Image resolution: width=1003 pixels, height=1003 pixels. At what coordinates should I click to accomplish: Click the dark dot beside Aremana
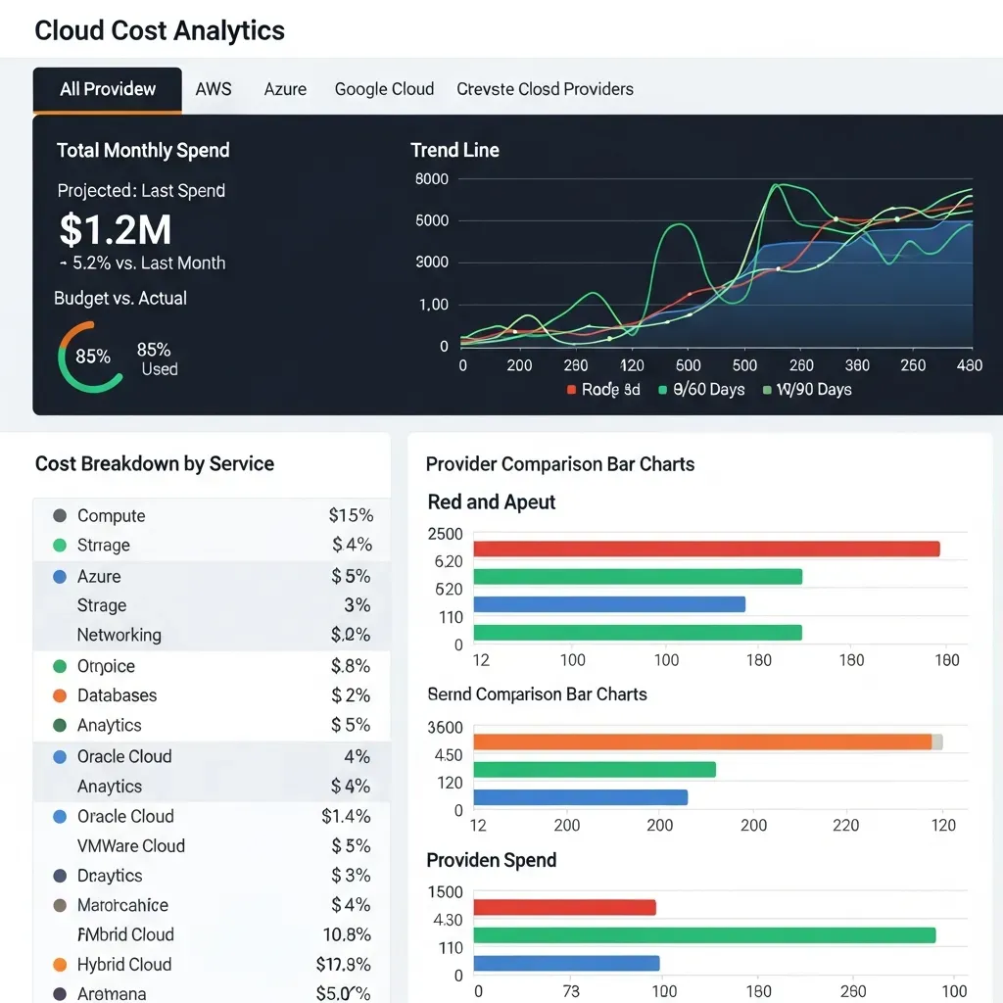coord(60,993)
